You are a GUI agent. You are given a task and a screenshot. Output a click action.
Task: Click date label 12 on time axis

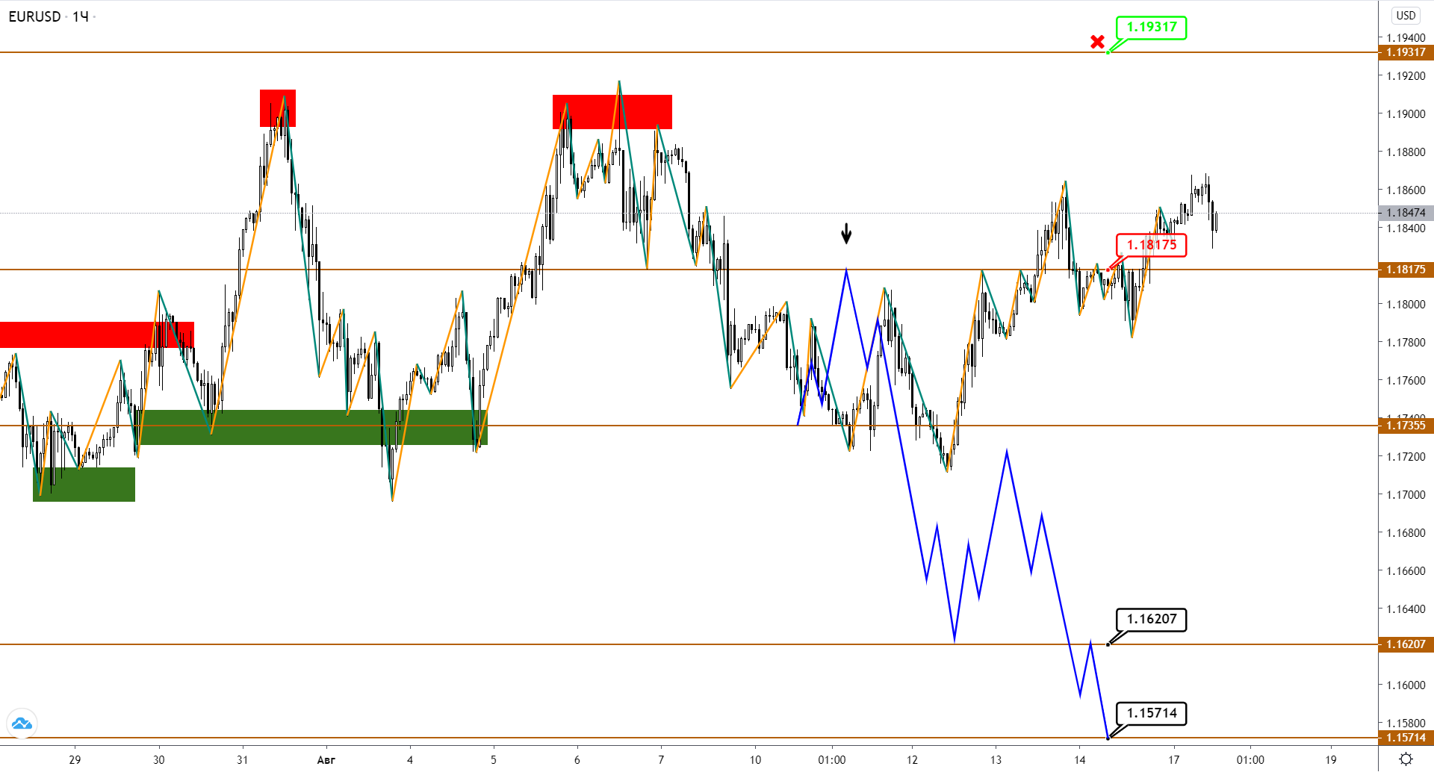point(912,760)
